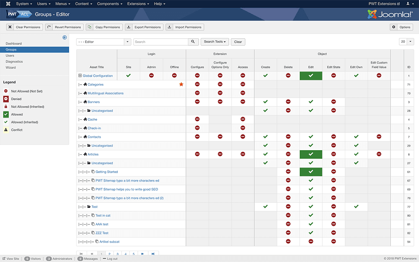Open the ZZZ Test article link
The height and width of the screenshot is (262, 419).
click(x=102, y=233)
